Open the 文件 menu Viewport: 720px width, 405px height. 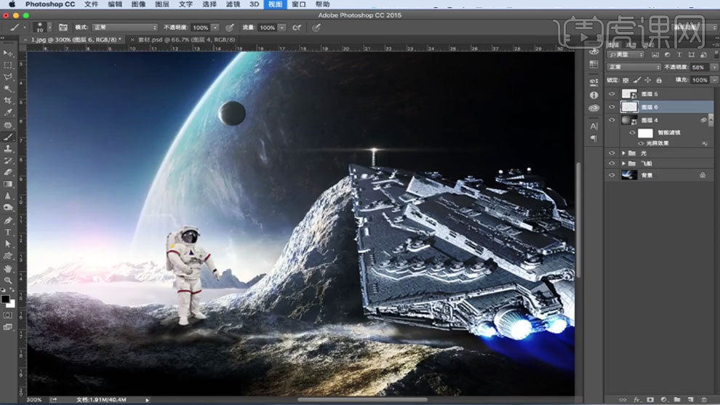91,4
